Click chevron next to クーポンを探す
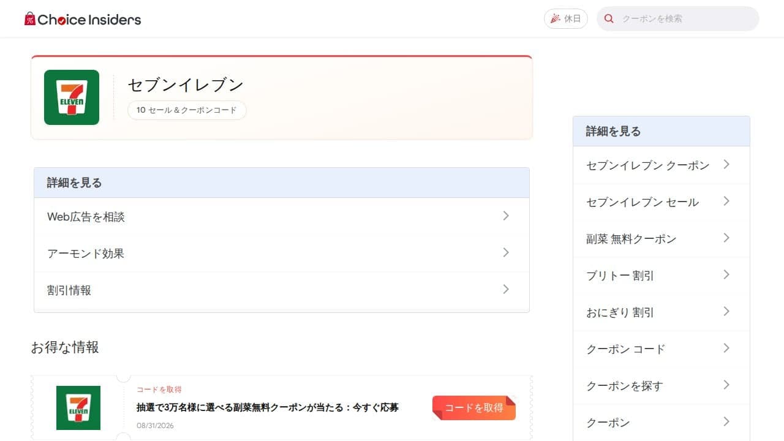 pyautogui.click(x=726, y=385)
